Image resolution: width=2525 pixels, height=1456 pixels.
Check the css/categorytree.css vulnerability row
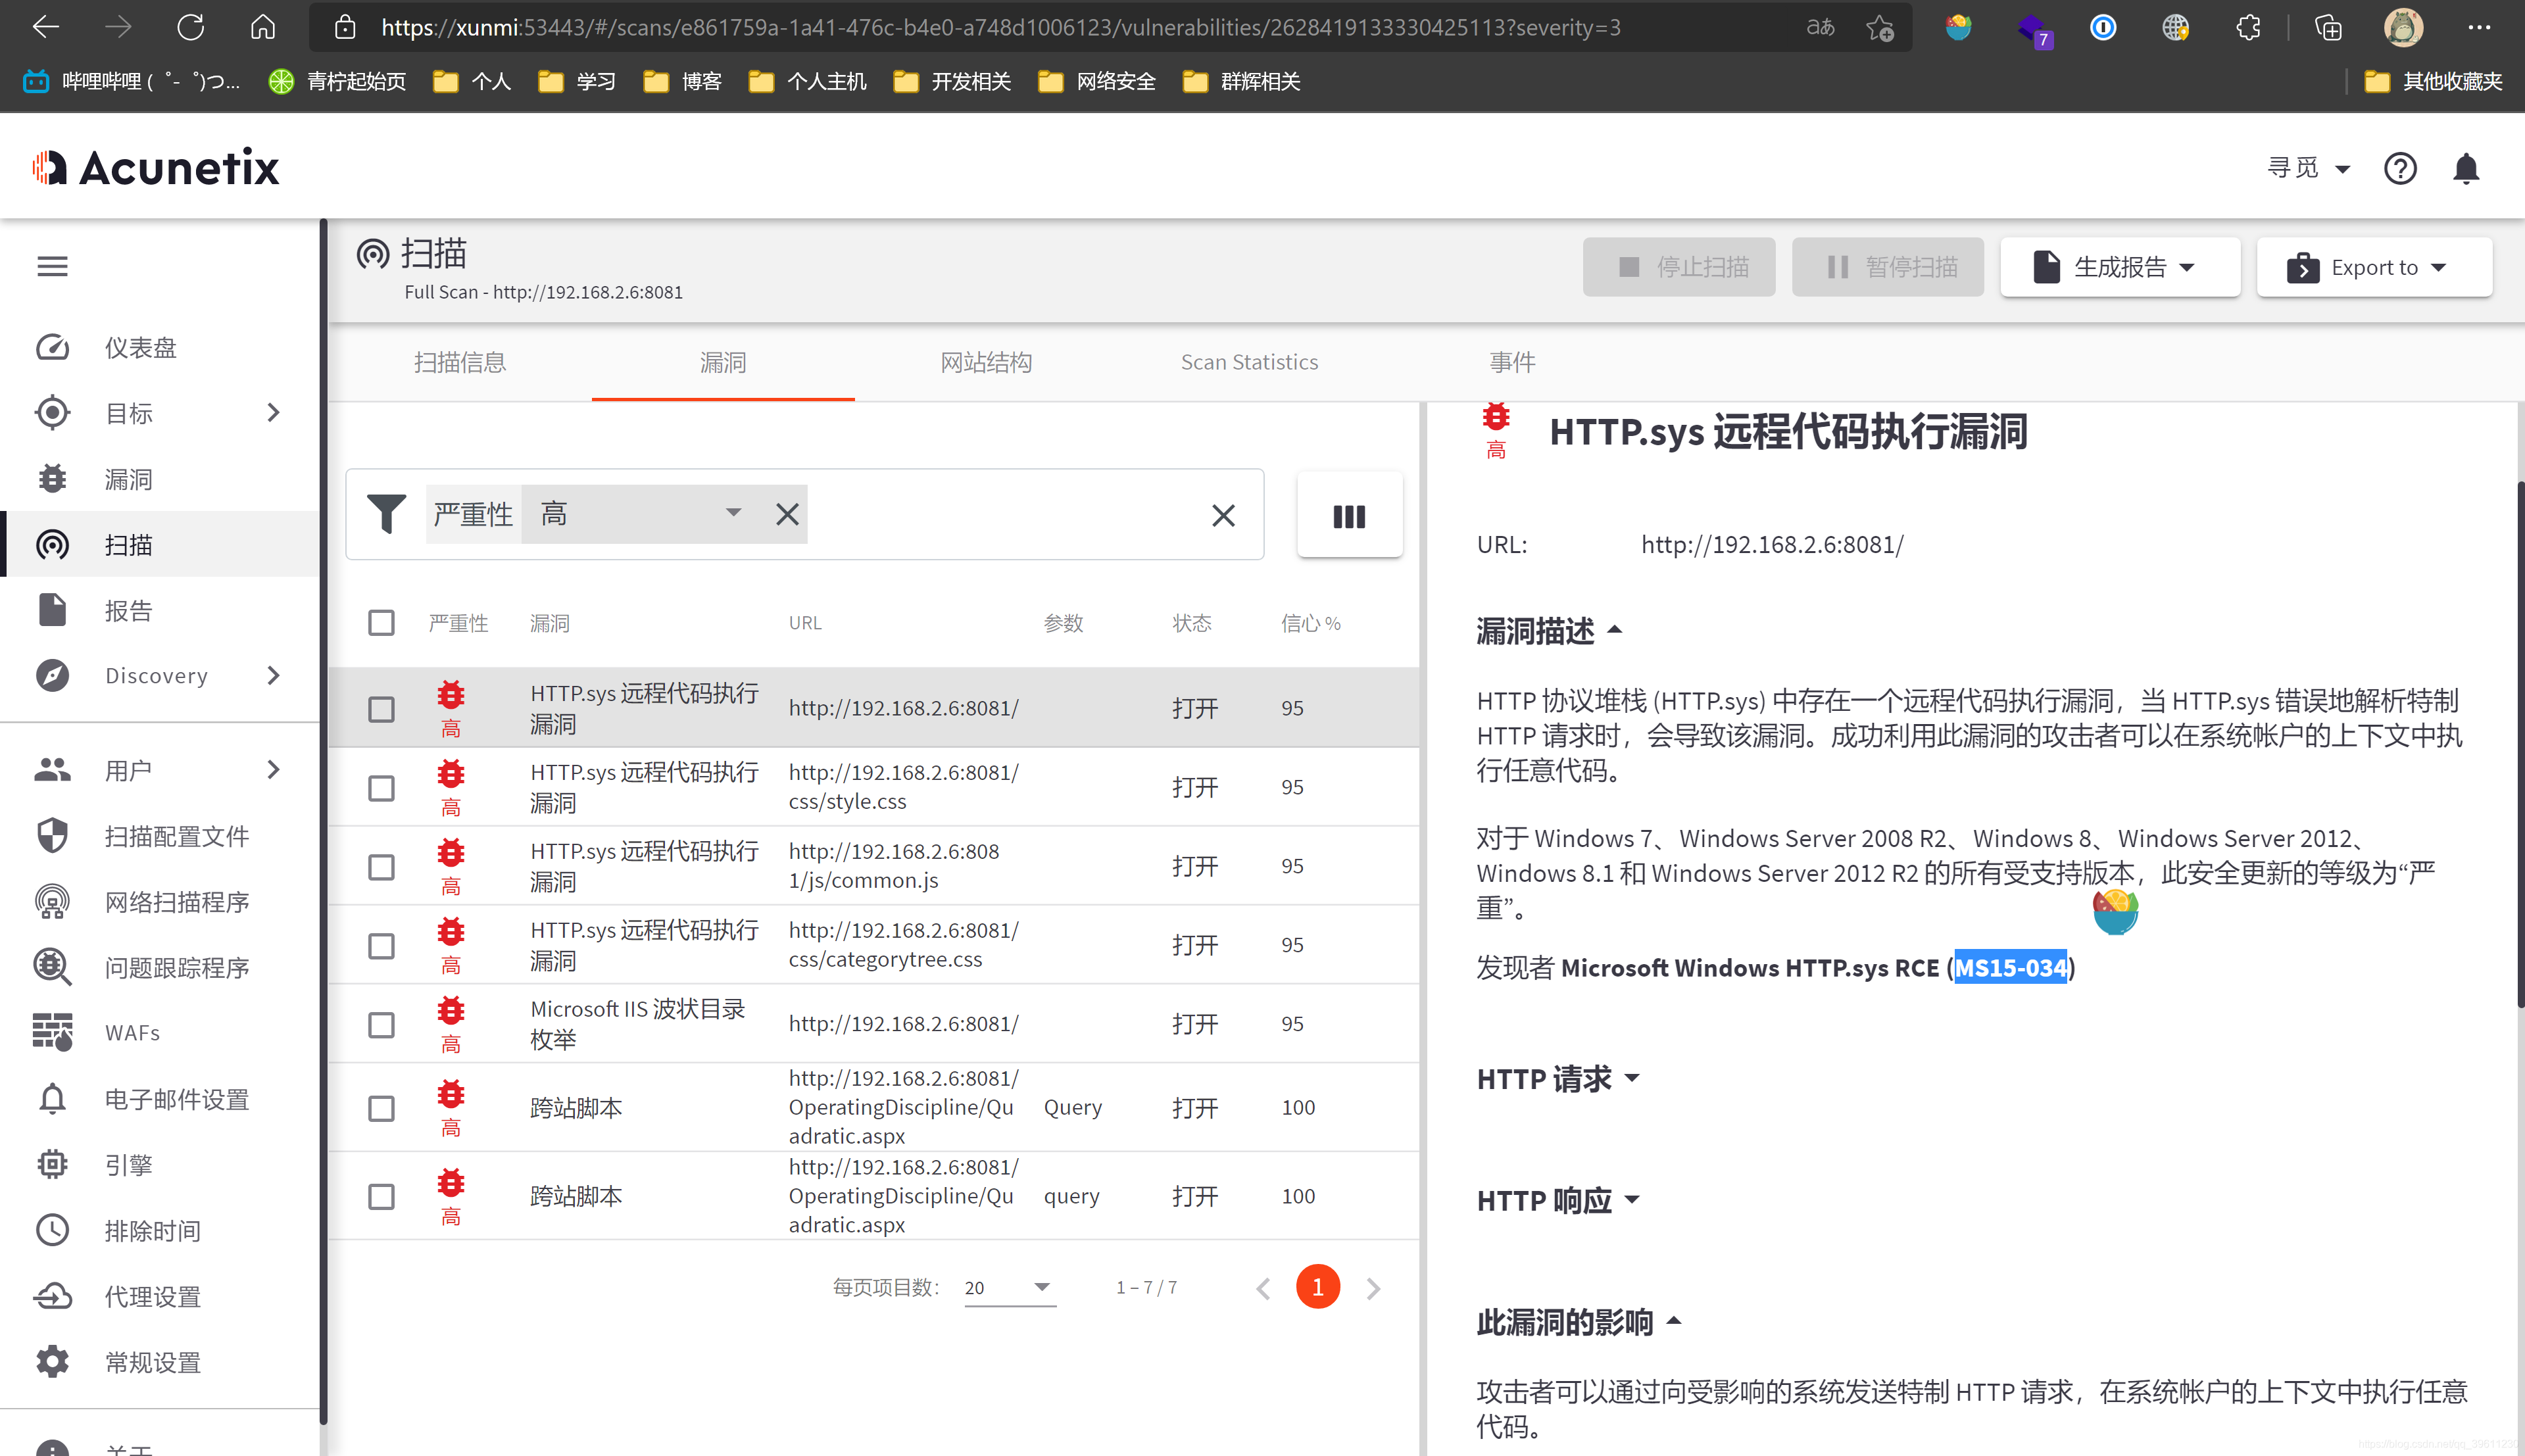pos(381,946)
